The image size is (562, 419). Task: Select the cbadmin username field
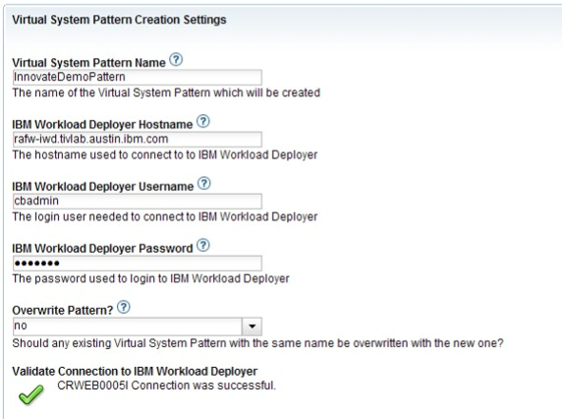138,202
